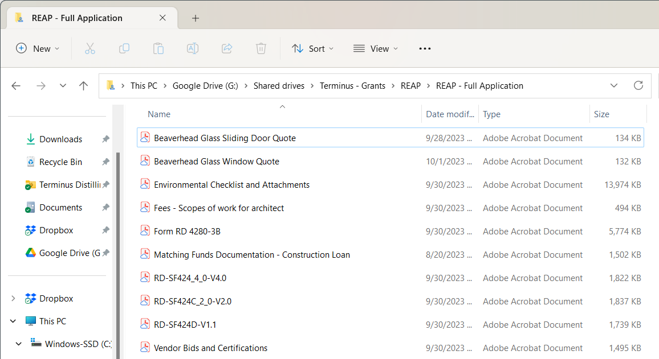Sort files by Name column header
Screen dimensions: 659x359
(x=159, y=114)
